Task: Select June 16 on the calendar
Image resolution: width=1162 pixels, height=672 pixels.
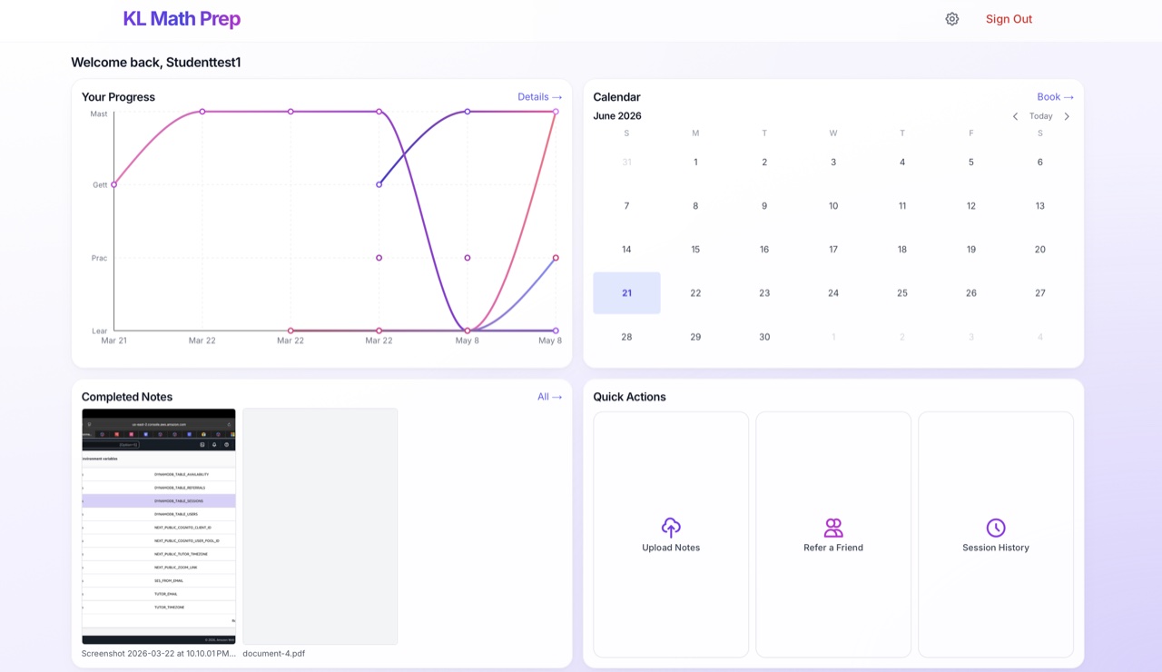Action: [x=764, y=250]
